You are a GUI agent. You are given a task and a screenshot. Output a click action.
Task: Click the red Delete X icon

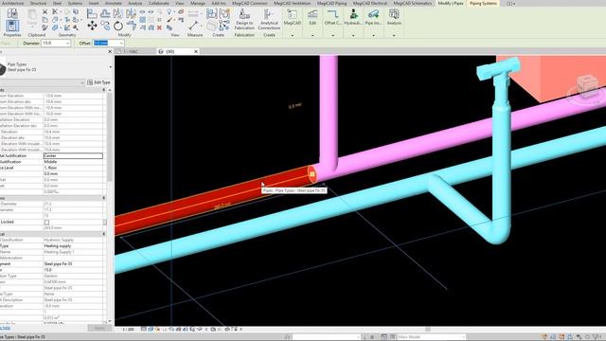(x=159, y=27)
